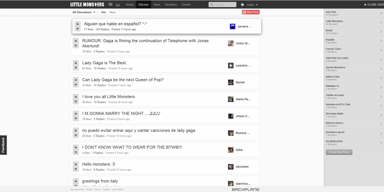Open the Terms footer link
Image resolution: width=384 pixels, height=192 pixels.
click(x=89, y=189)
